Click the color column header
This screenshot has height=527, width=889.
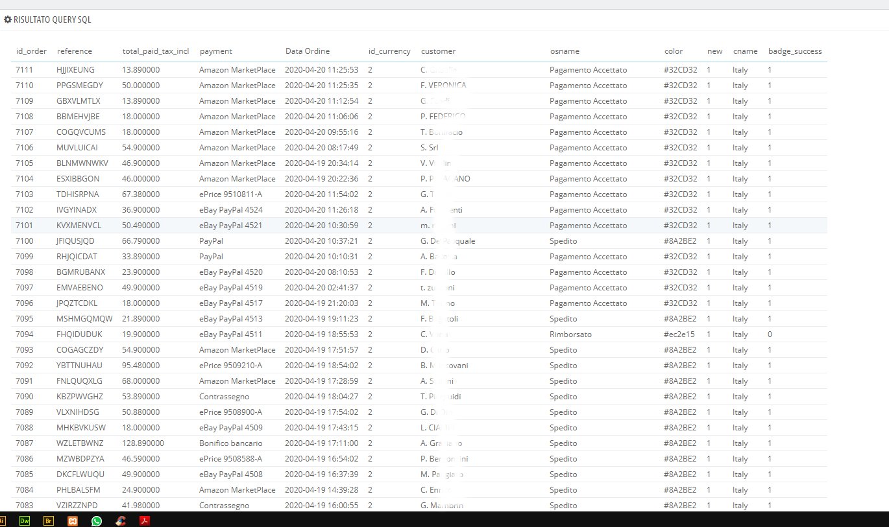pyautogui.click(x=674, y=51)
